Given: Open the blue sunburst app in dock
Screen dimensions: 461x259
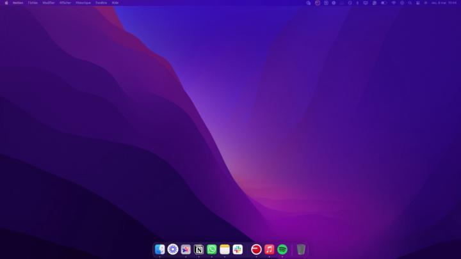Looking at the screenshot, I should pyautogui.click(x=172, y=249).
